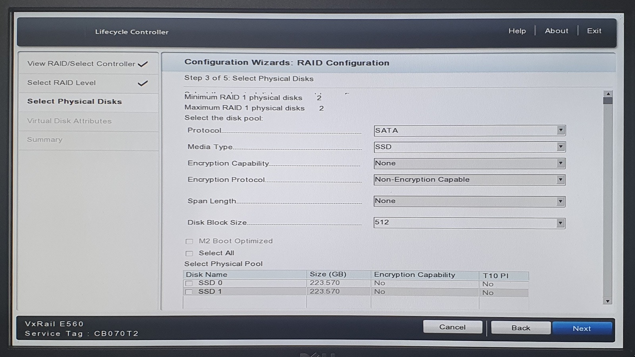This screenshot has width=635, height=357.
Task: Open the Span Length dropdown
Action: [469, 201]
